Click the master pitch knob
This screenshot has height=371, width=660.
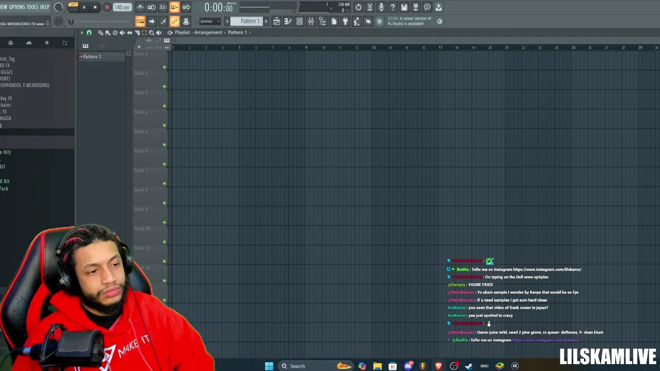58,21
